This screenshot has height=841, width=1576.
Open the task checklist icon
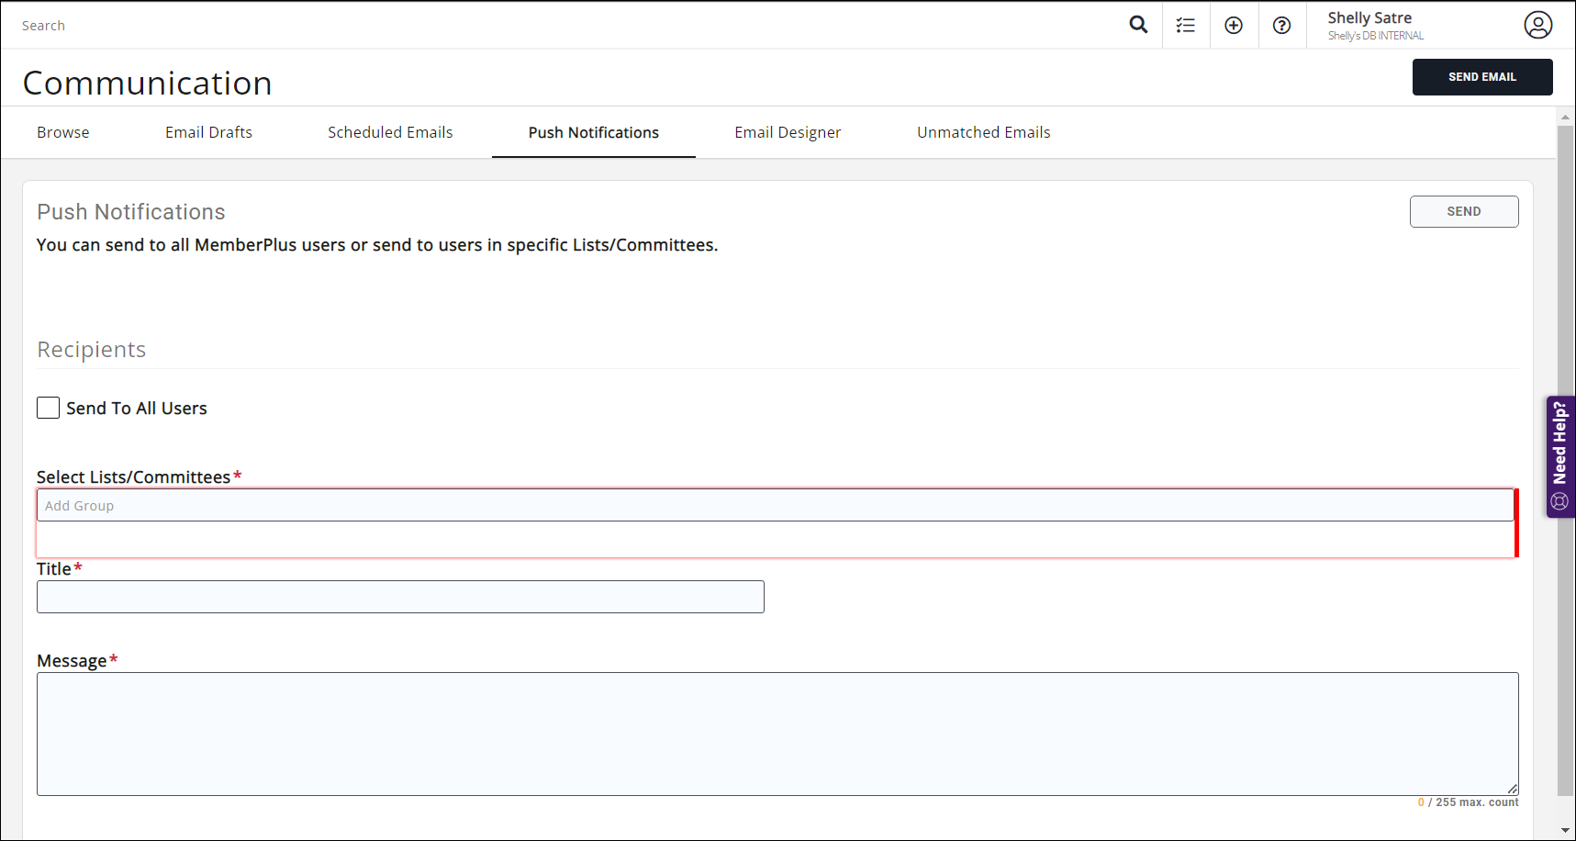click(1186, 26)
